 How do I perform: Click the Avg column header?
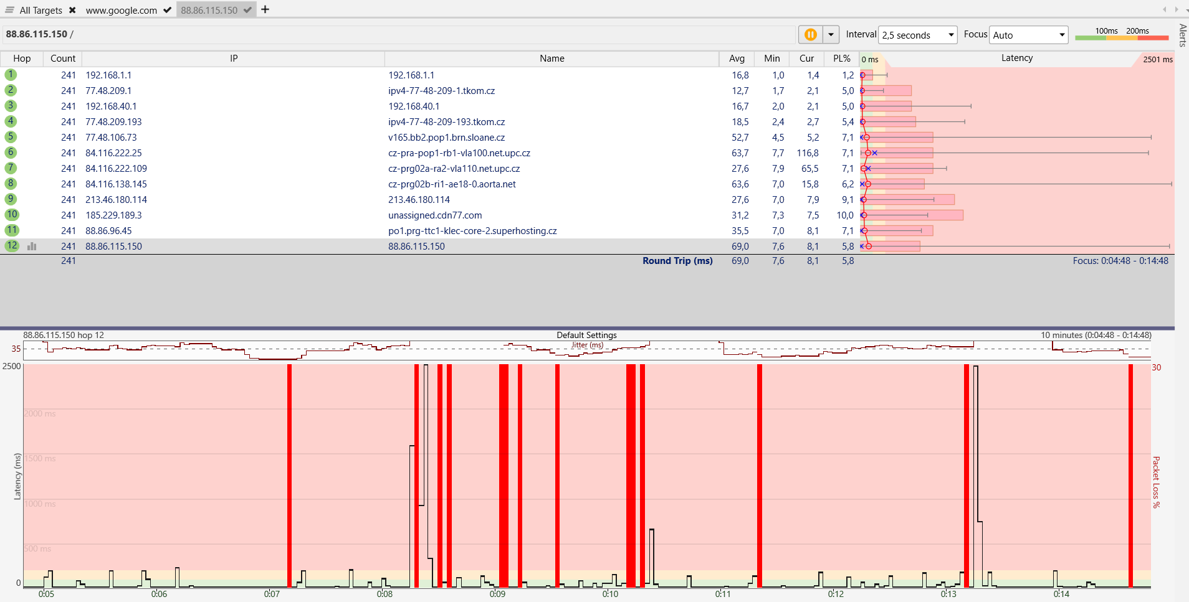pyautogui.click(x=737, y=59)
